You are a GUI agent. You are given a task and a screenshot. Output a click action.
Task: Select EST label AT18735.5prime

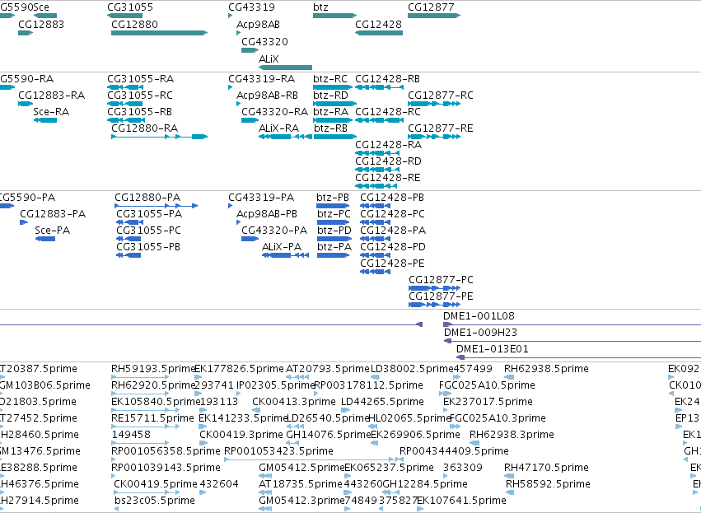click(x=301, y=483)
